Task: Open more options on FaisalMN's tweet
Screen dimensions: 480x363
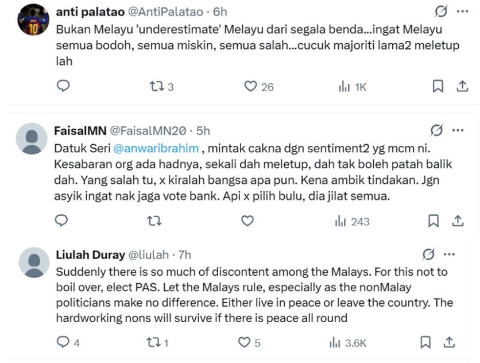Action: tap(458, 130)
